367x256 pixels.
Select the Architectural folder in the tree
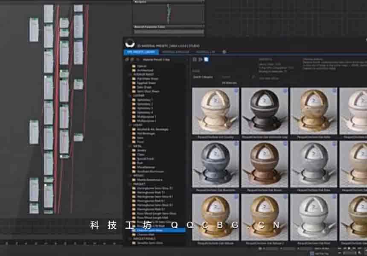pos(145,70)
